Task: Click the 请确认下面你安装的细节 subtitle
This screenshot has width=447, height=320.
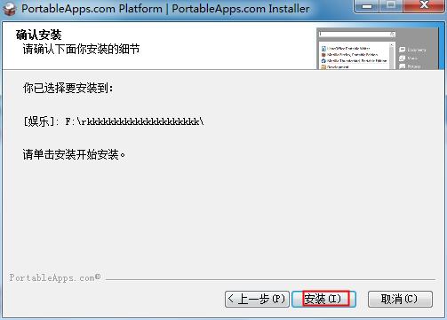Action: (x=81, y=49)
